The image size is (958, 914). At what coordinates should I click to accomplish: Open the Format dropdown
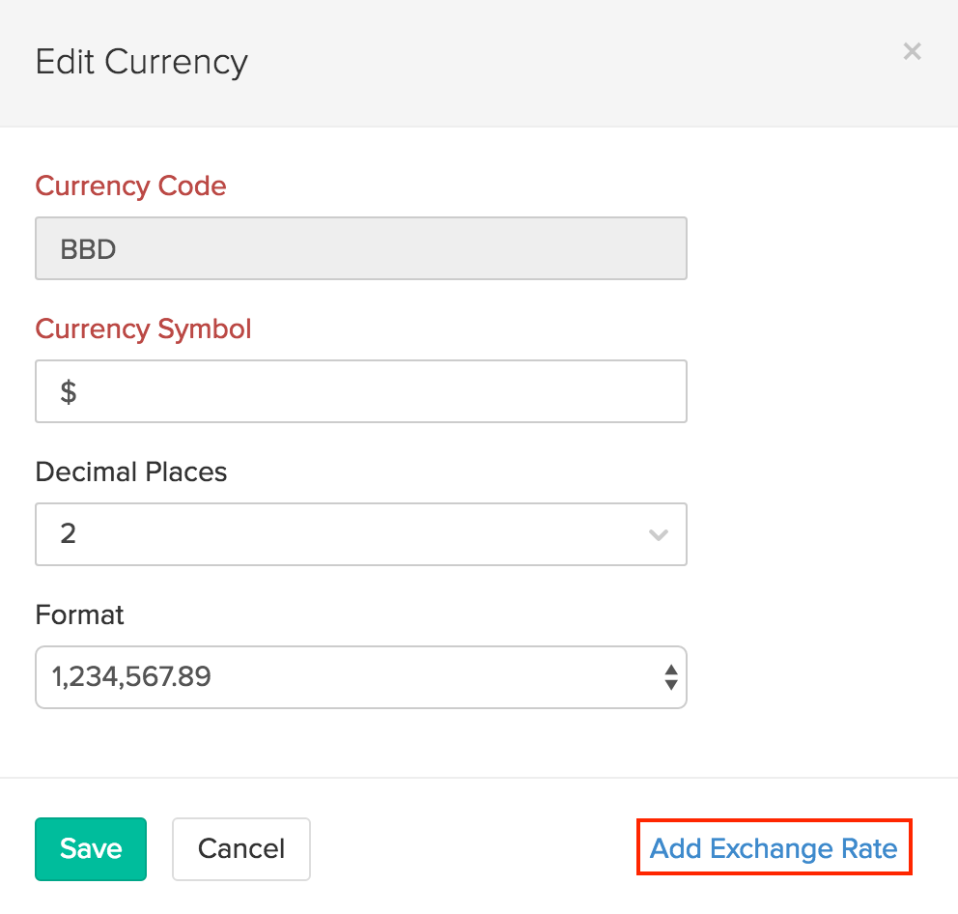(x=360, y=676)
